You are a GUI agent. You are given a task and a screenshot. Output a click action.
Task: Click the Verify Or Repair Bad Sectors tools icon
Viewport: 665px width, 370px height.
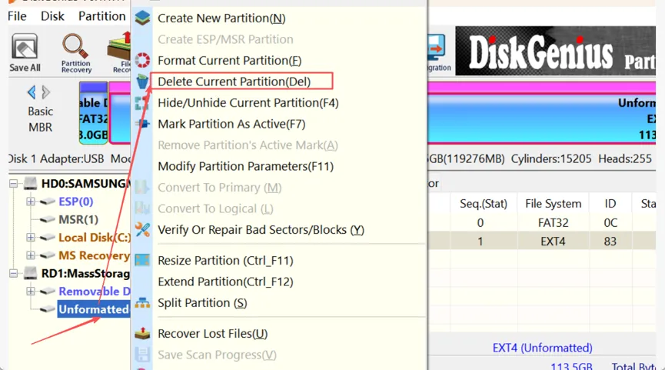point(142,229)
